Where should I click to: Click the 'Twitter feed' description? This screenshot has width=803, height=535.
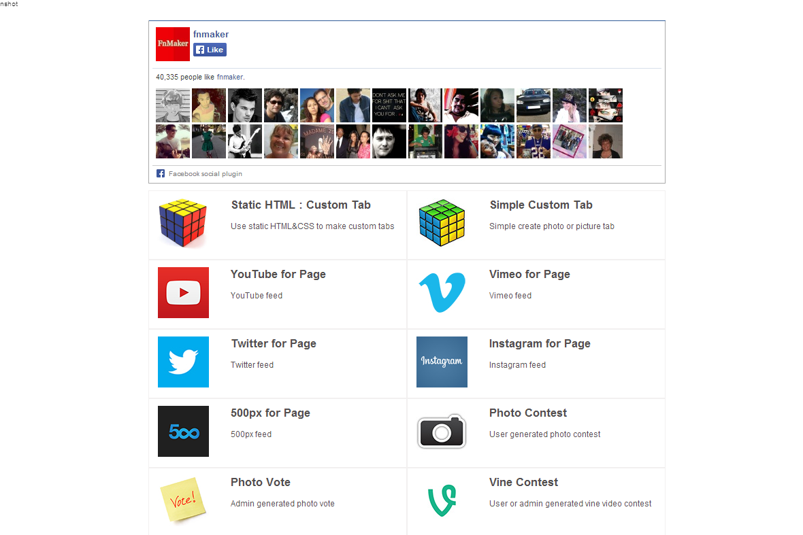[252, 364]
